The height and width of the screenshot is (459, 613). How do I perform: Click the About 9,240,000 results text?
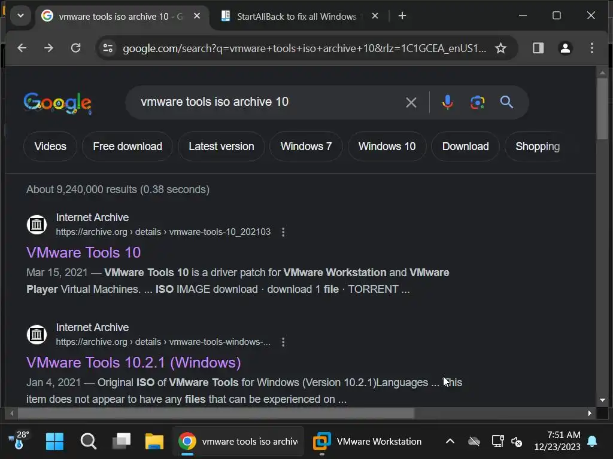pyautogui.click(x=118, y=189)
